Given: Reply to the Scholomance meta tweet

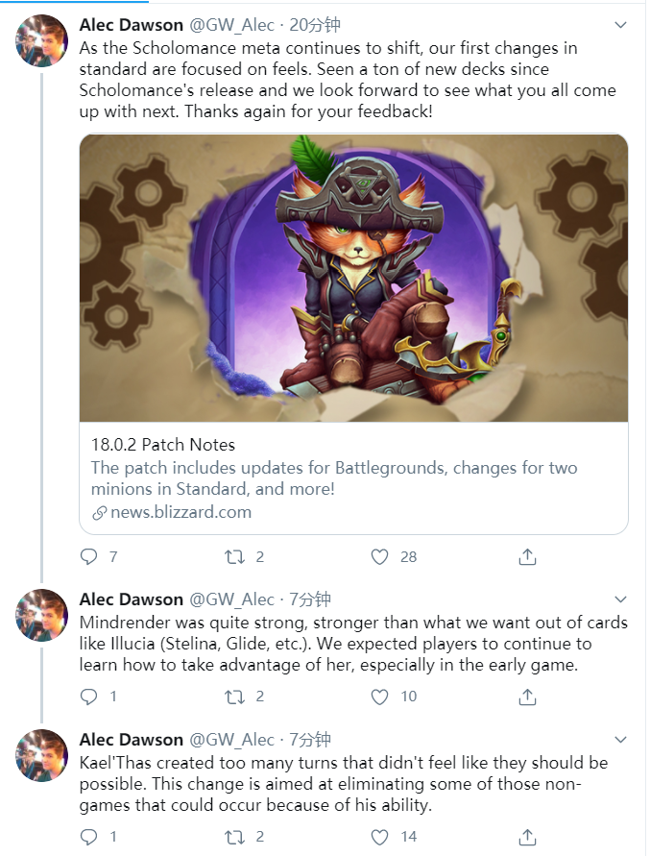Looking at the screenshot, I should point(88,556).
